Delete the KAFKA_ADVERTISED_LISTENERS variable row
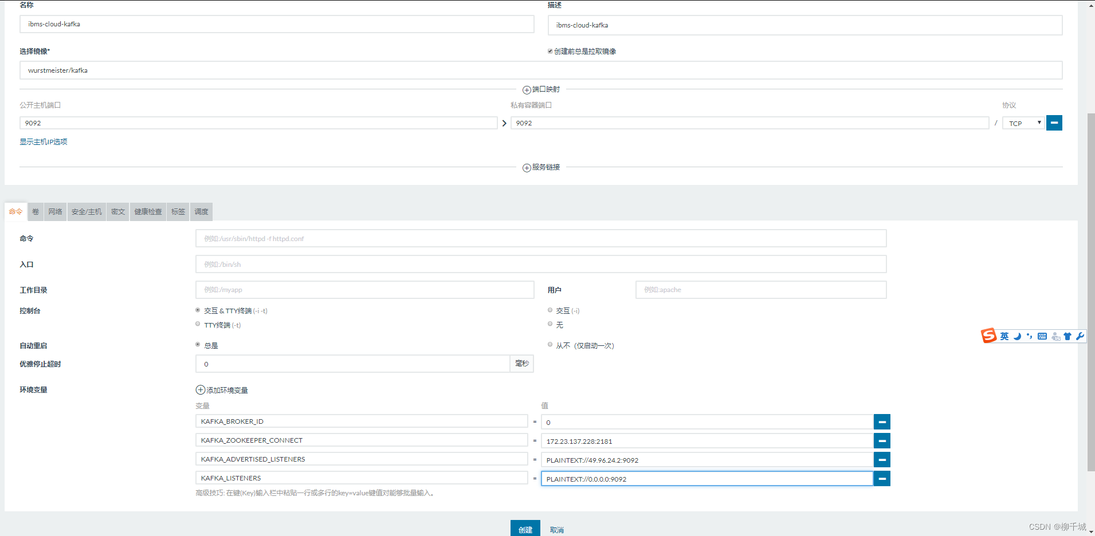This screenshot has height=536, width=1095. pos(882,460)
